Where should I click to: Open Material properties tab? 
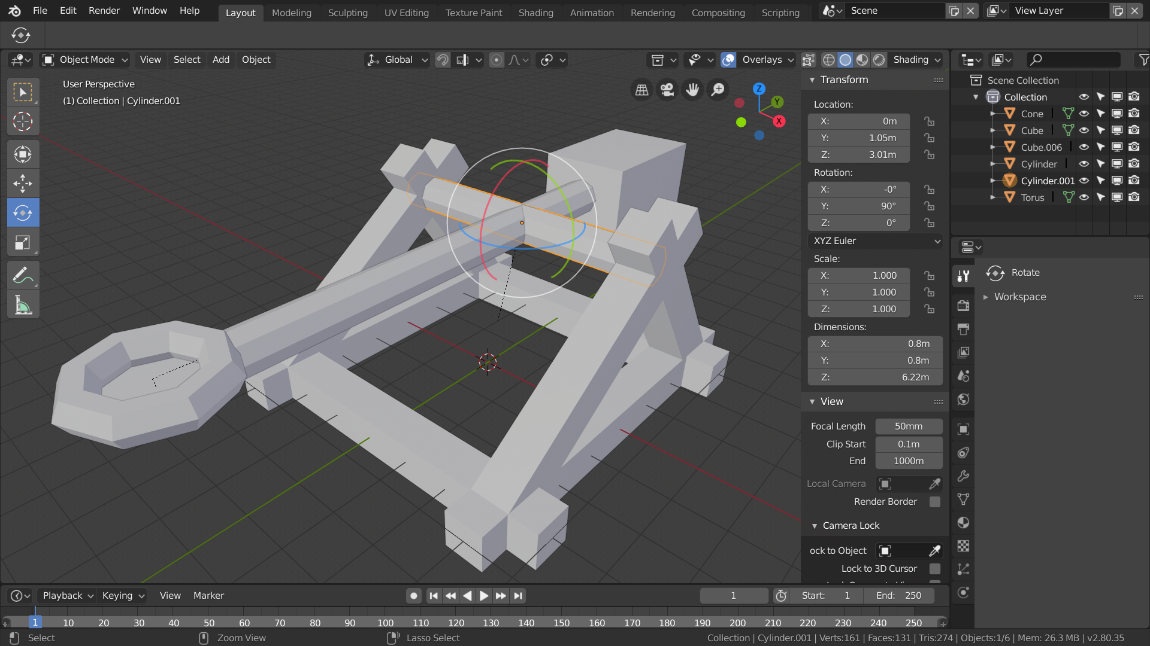(963, 523)
